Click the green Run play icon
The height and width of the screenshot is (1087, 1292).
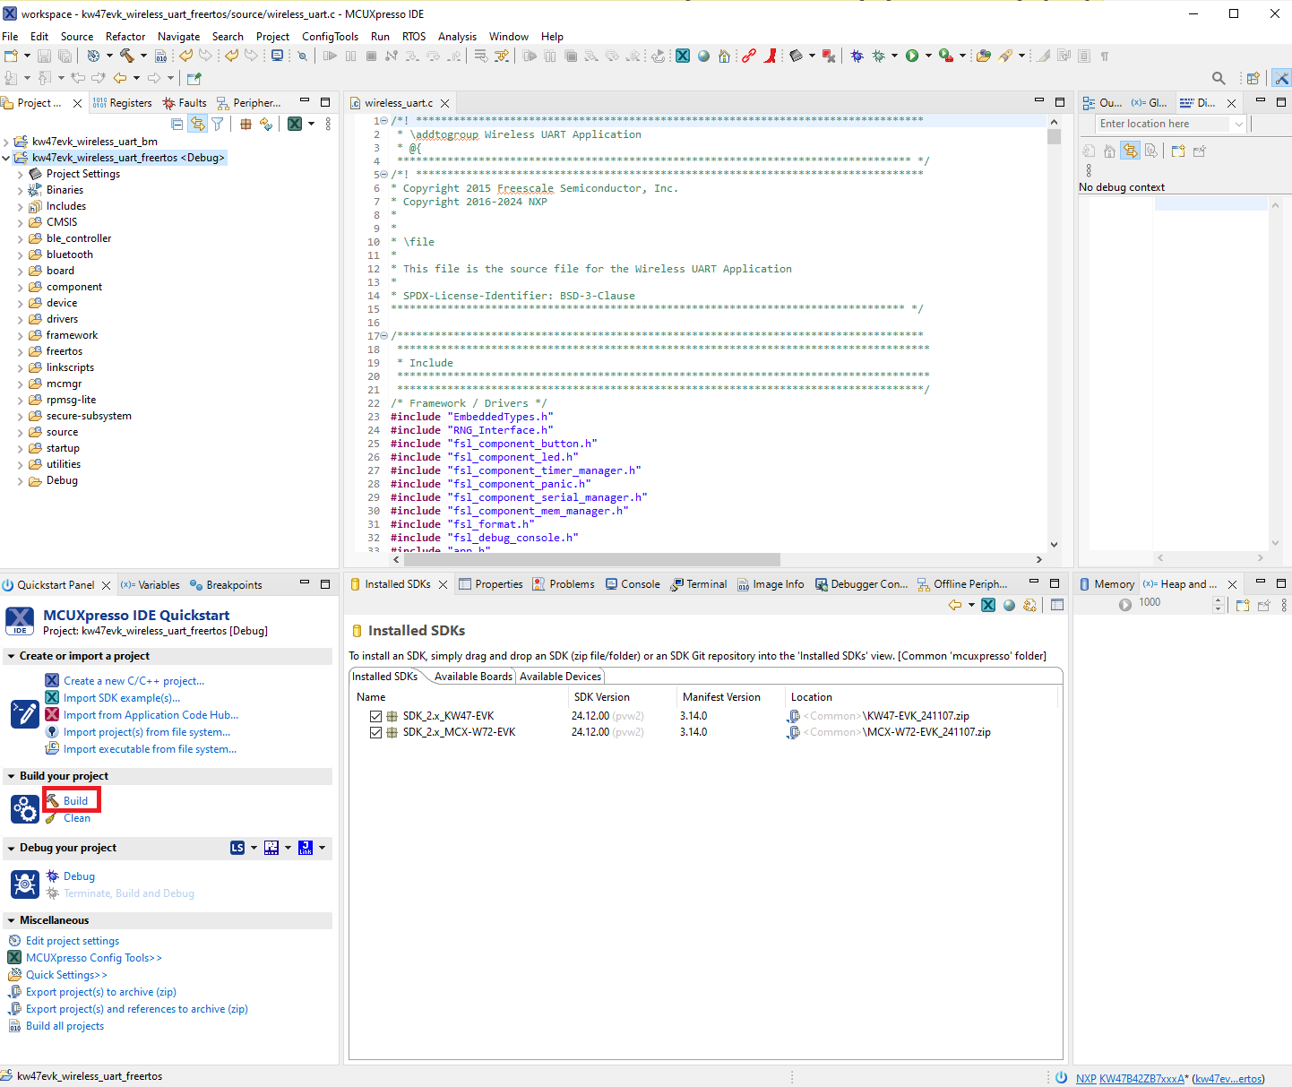point(911,56)
